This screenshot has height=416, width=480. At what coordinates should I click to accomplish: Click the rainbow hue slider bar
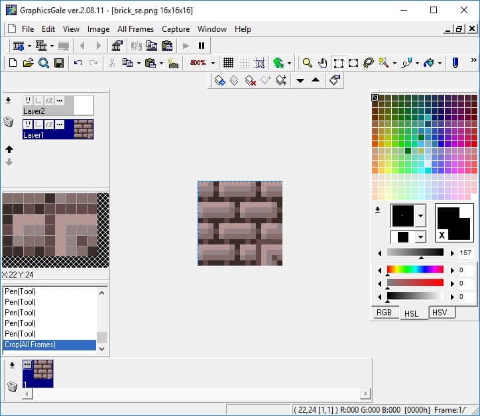point(415,269)
